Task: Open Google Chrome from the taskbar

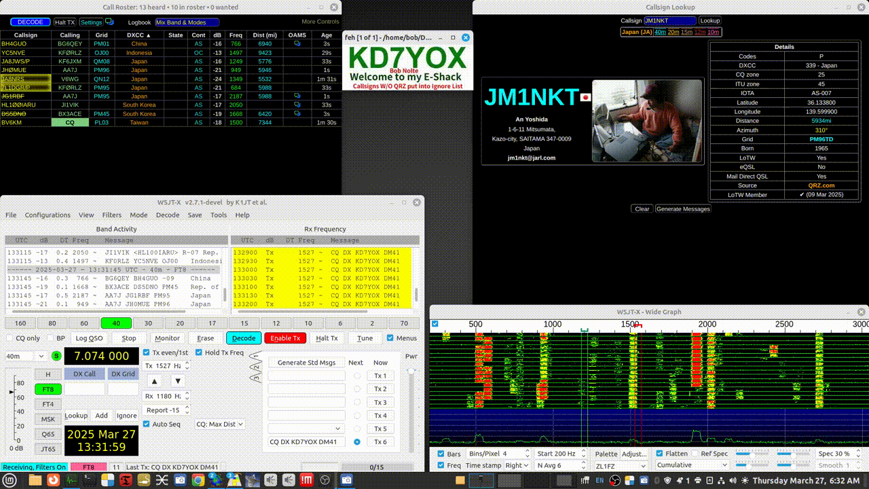Action: coord(197,480)
